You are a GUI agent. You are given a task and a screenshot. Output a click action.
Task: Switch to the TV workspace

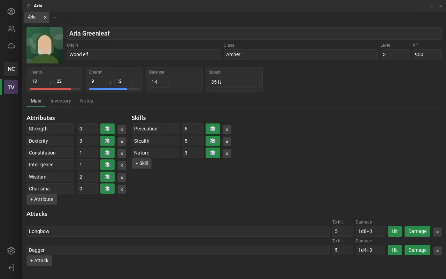click(x=11, y=87)
